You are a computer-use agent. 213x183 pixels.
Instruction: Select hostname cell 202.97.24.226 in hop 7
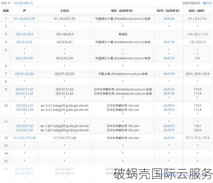[x=64, y=74]
